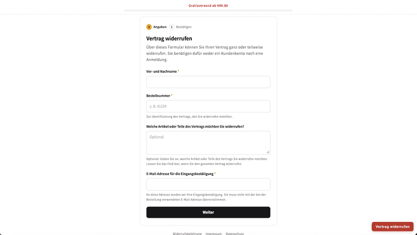Click the black Weiter button
This screenshot has width=417, height=235.
(208, 212)
